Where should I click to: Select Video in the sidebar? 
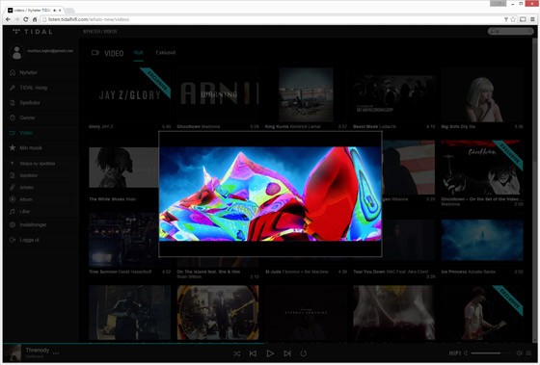tap(26, 133)
